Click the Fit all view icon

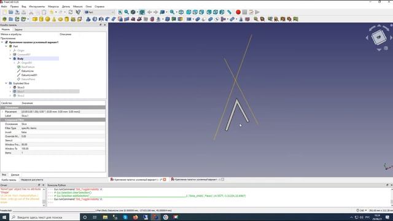(120, 12)
